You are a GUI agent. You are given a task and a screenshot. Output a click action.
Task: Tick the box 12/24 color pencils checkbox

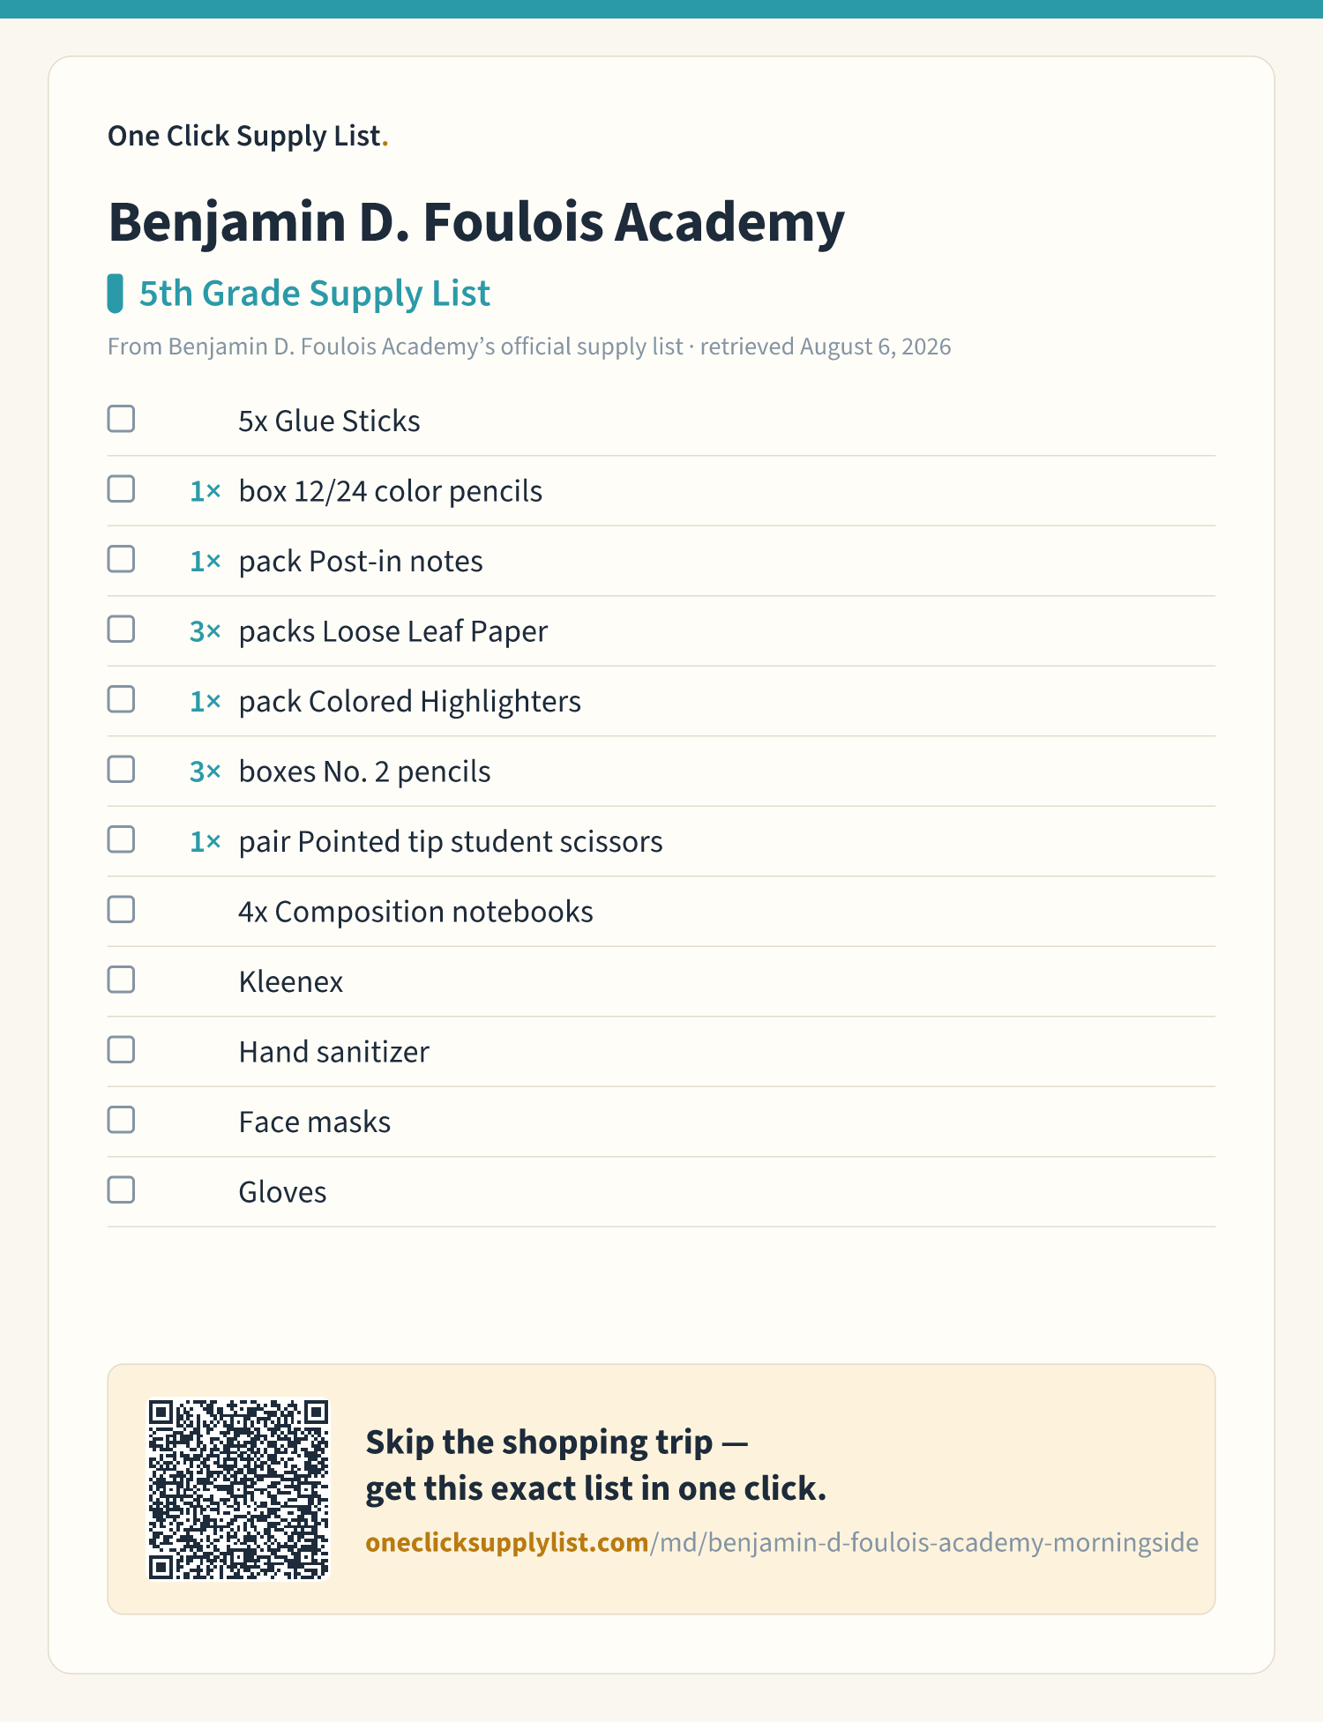[121, 489]
